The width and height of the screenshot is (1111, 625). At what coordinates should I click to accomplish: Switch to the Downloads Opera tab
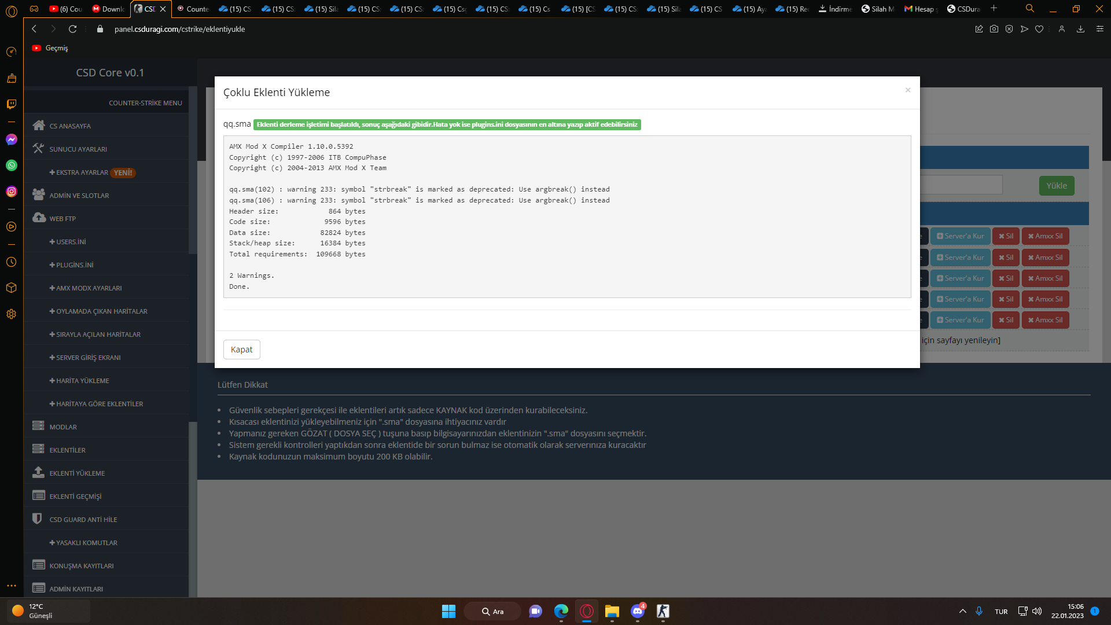(x=108, y=9)
